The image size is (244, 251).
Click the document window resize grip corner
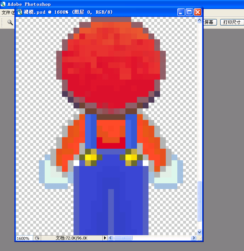pyautogui.click(x=200, y=238)
